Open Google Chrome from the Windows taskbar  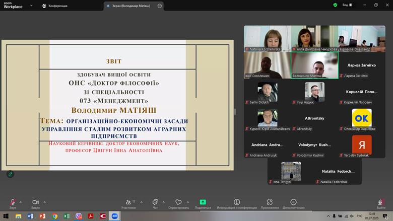pos(54,216)
